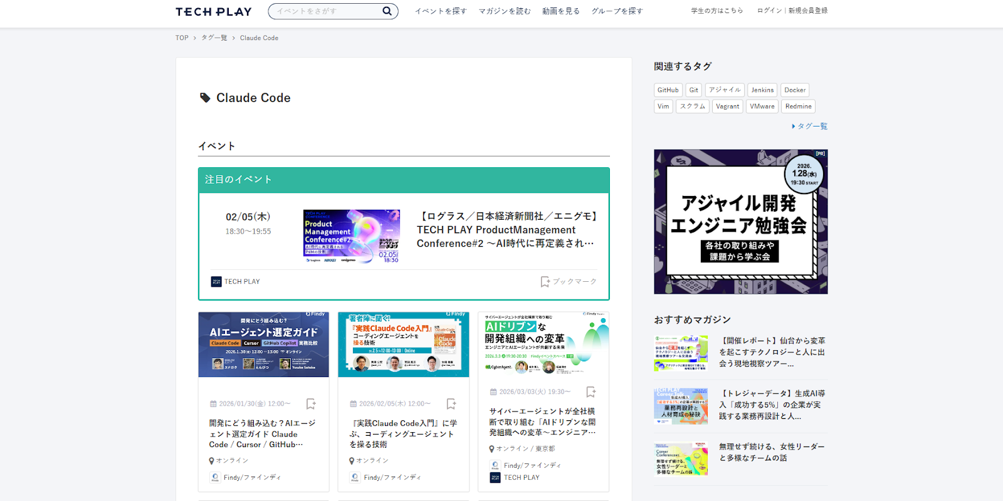Click the TECH PLAY organizer icon in featured event
This screenshot has width=1003, height=501.
[x=216, y=282]
